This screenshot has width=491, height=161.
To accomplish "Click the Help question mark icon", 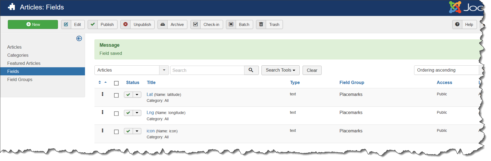I will click(x=457, y=25).
